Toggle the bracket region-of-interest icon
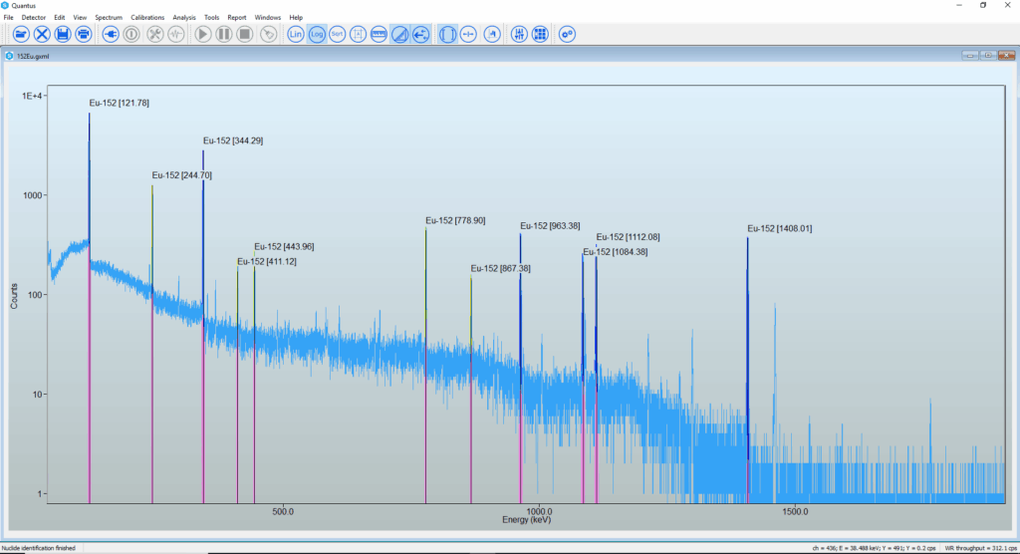The height and width of the screenshot is (554, 1020). click(x=447, y=35)
